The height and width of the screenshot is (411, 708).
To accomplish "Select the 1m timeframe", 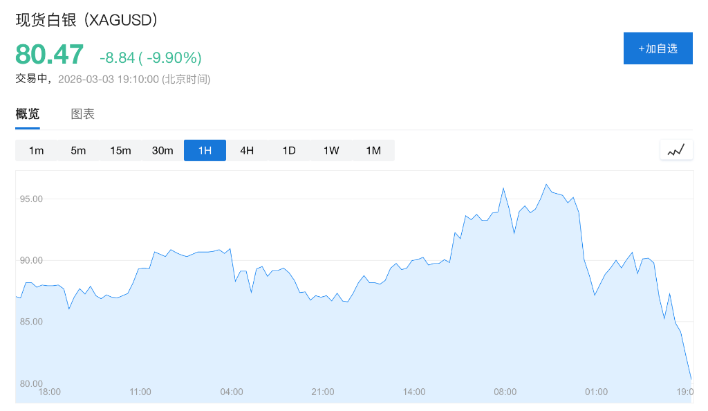I will pyautogui.click(x=37, y=150).
